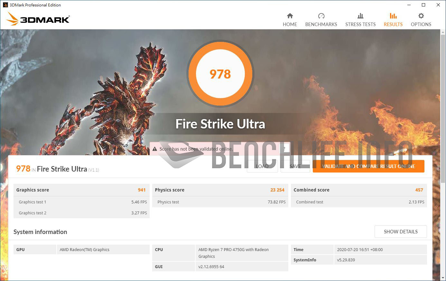Open Benchmarks via the gauge icon
This screenshot has width=446, height=281.
click(321, 15)
